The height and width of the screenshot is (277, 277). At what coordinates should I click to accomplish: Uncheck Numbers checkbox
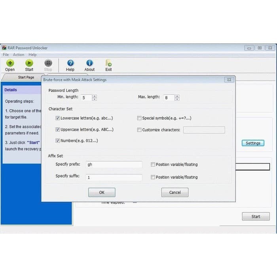click(57, 140)
